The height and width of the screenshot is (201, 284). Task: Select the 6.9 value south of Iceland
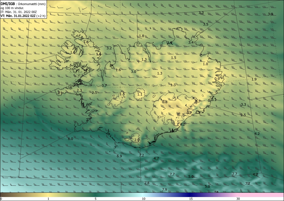(x=119, y=156)
